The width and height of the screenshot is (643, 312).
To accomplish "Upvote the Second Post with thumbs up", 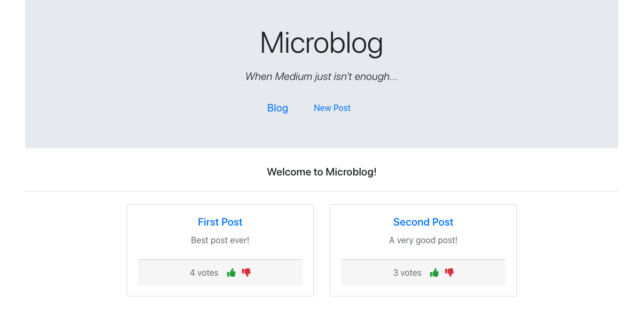I will (435, 272).
